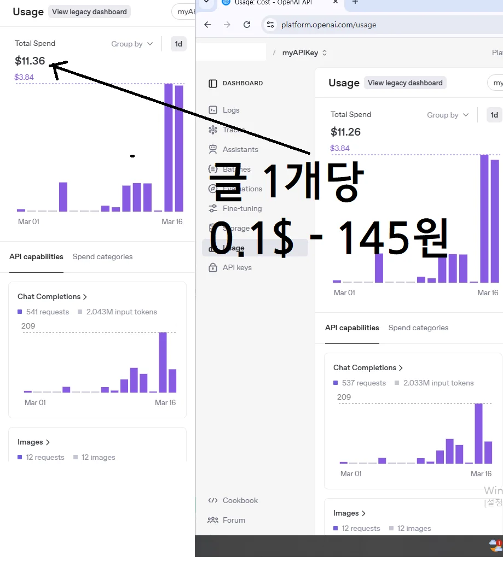
Task: Open the Cookbook link
Action: coord(240,500)
